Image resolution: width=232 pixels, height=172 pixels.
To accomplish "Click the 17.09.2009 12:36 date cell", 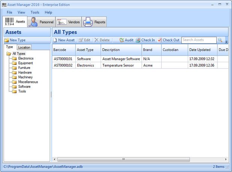I will (x=202, y=65).
